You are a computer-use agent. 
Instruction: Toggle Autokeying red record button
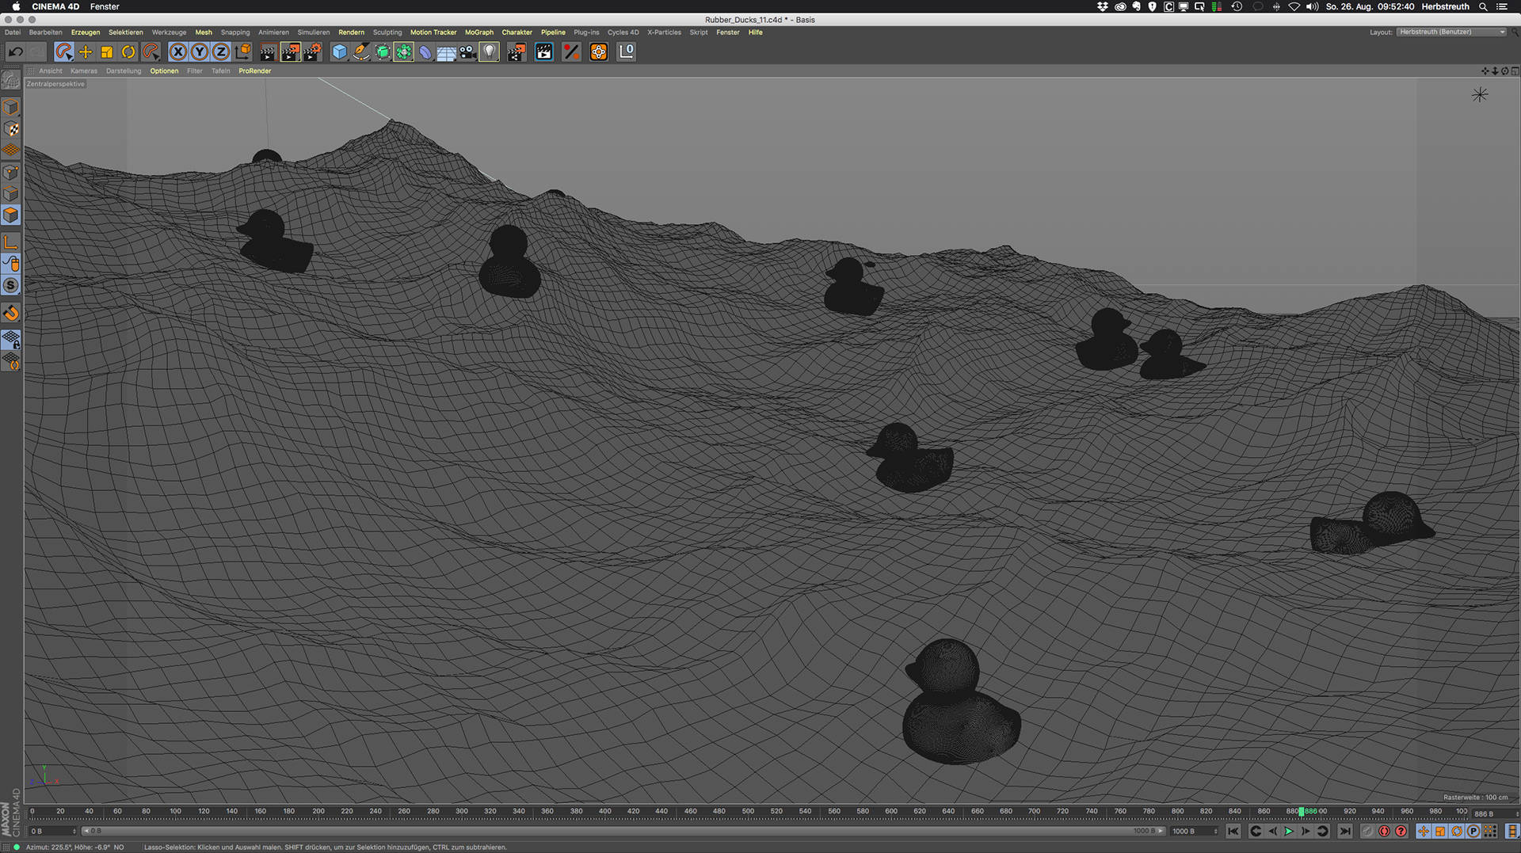(x=1384, y=831)
